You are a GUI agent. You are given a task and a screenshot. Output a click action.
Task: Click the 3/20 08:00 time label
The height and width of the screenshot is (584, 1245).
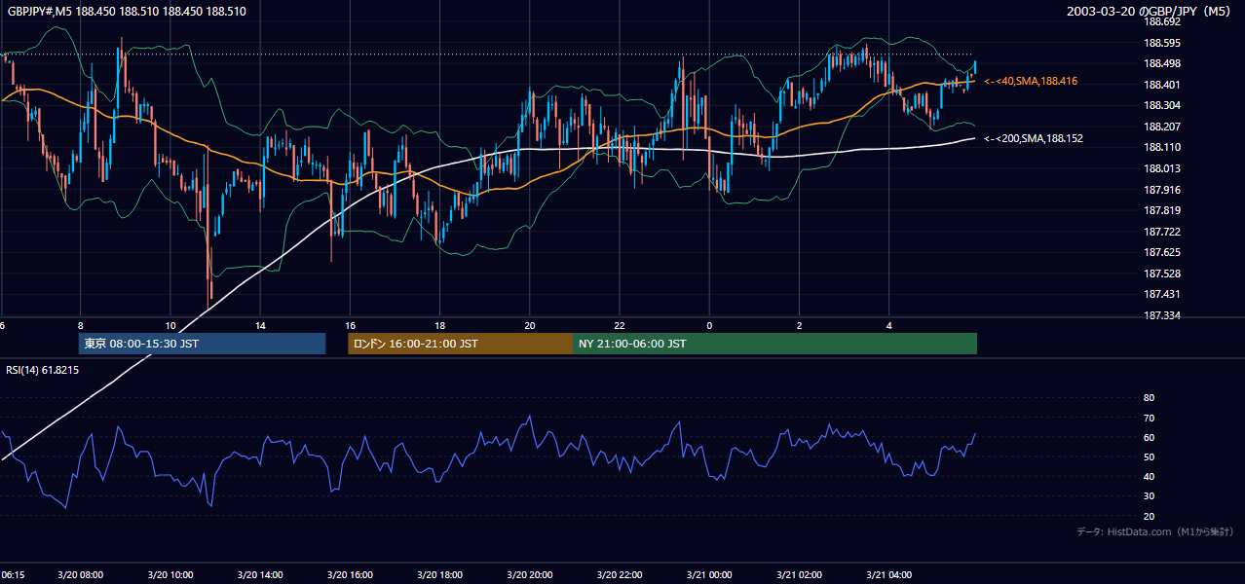[x=81, y=575]
